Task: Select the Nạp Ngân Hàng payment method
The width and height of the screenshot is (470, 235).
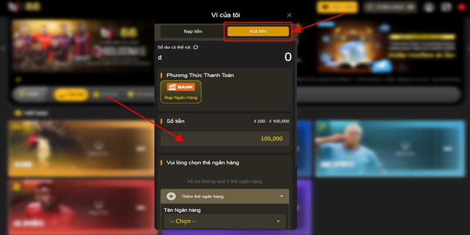Action: click(181, 92)
